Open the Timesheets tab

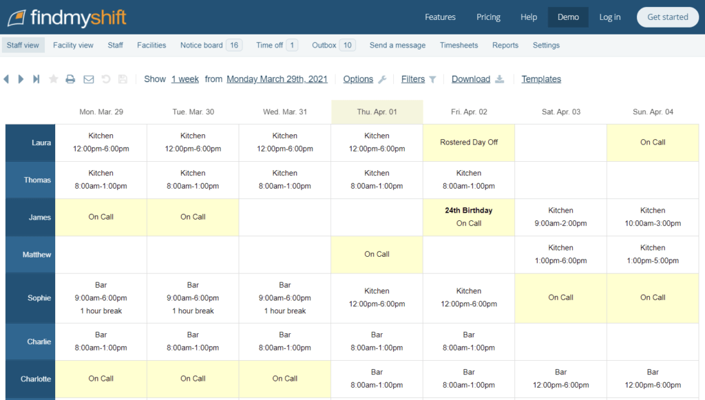click(x=459, y=45)
